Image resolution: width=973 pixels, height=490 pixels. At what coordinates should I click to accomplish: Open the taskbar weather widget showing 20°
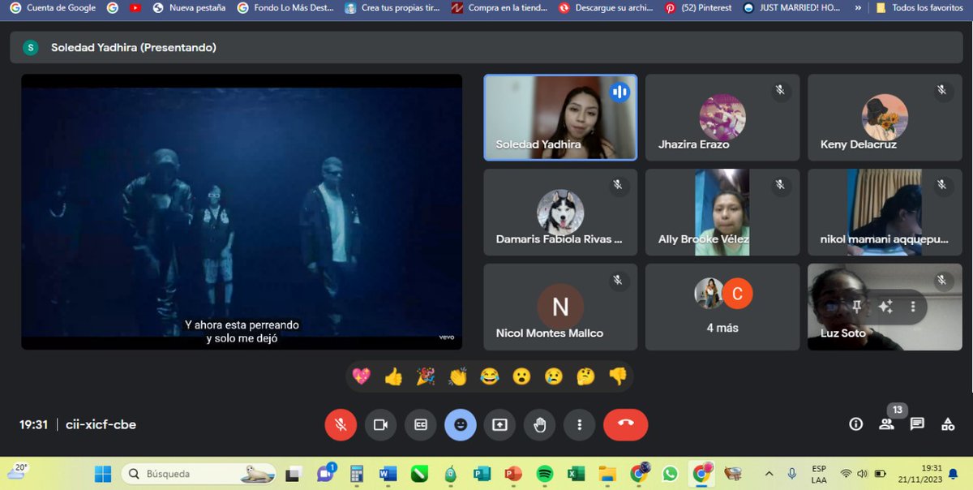[18, 471]
